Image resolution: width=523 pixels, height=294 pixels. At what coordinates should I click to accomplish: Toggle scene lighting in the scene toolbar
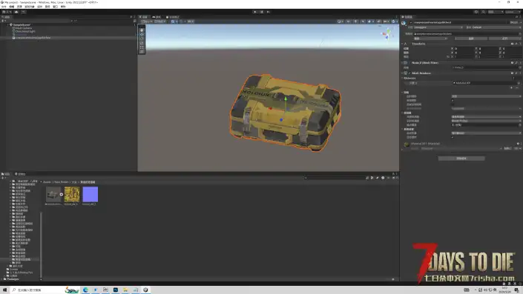coord(355,21)
